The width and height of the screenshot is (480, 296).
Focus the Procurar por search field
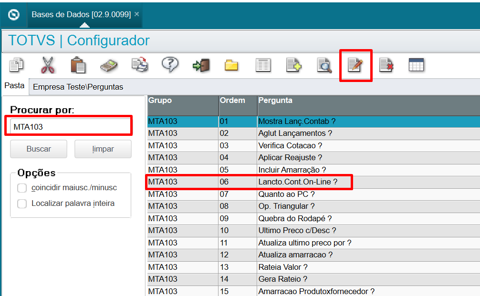pos(70,127)
